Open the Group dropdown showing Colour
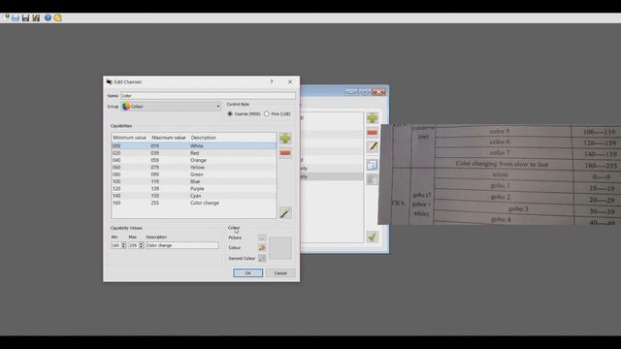This screenshot has width=621, height=349. 171,107
